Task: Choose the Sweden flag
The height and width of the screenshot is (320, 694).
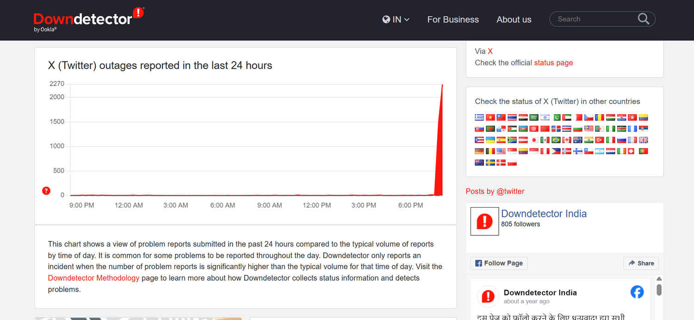Action: tap(490, 162)
